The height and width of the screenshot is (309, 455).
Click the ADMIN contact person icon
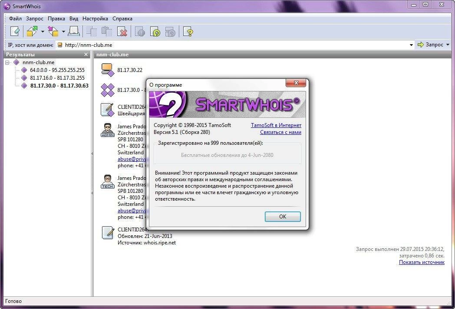(108, 130)
